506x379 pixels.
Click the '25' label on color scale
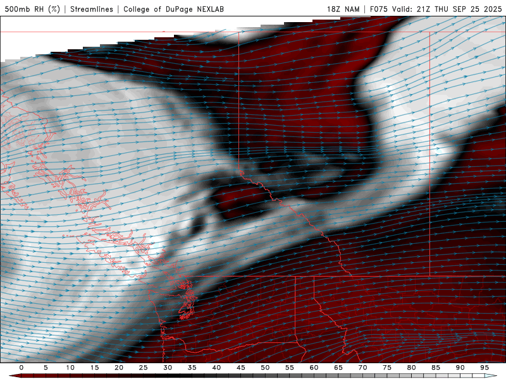(144, 368)
